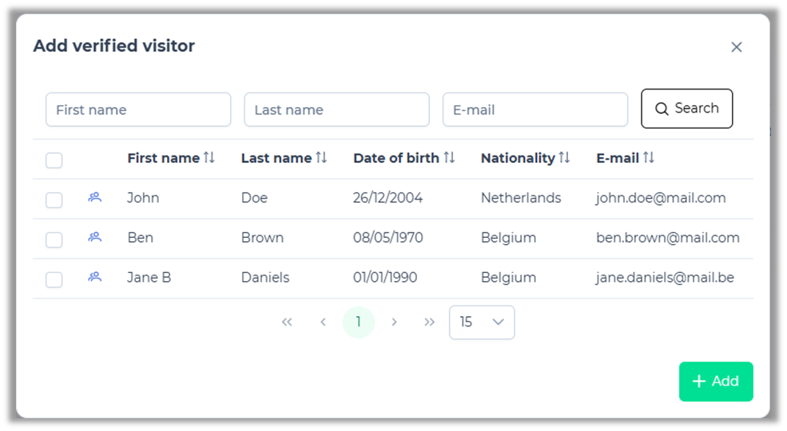Sort by Nationality column arrows

pos(564,158)
